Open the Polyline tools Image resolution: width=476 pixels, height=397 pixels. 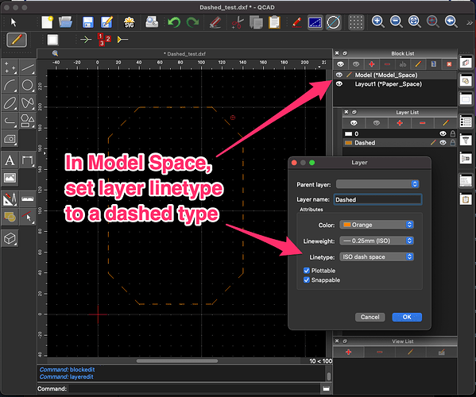(10, 121)
